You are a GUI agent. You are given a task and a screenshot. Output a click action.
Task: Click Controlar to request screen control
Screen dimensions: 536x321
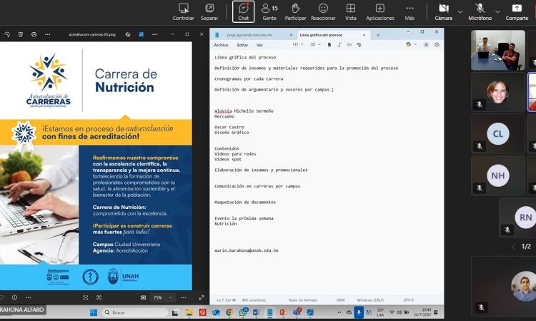point(183,12)
